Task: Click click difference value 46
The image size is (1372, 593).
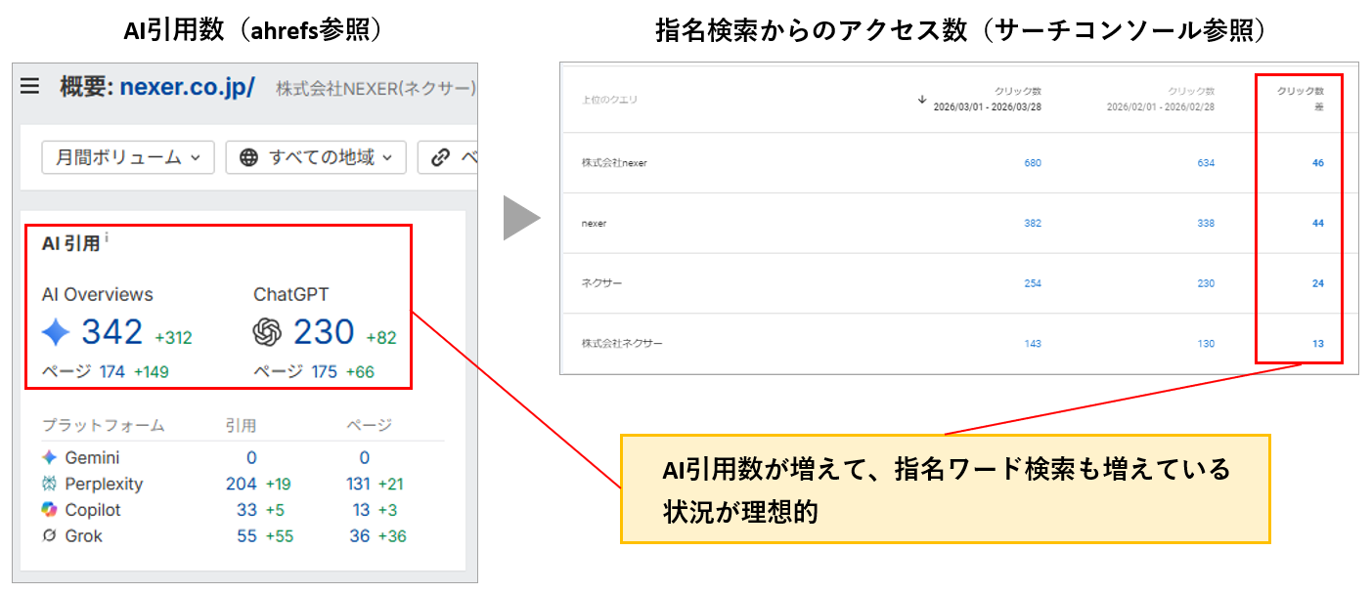Action: click(x=1318, y=163)
